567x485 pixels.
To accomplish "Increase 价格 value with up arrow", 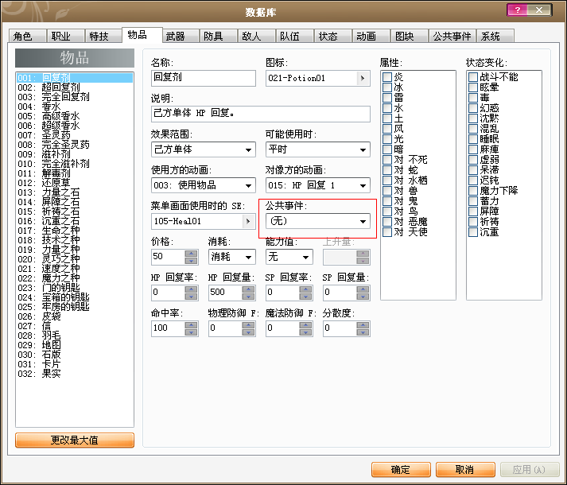I will (192, 254).
